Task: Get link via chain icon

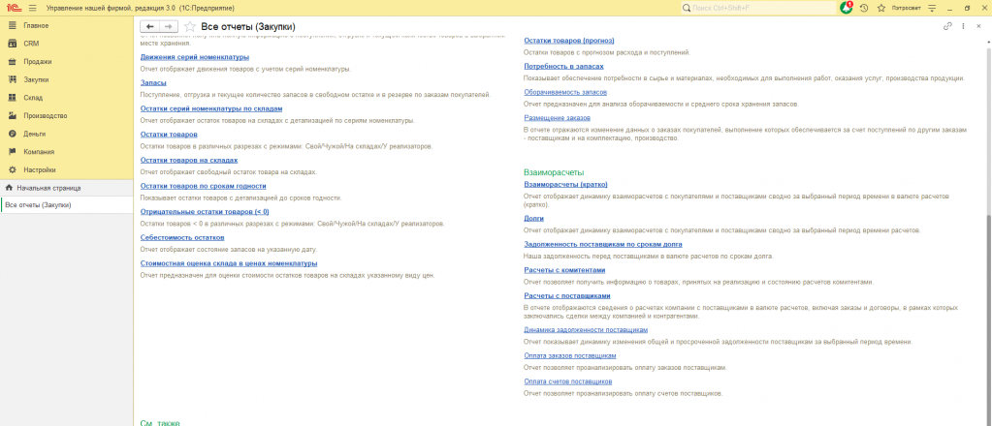Action: pos(947,26)
